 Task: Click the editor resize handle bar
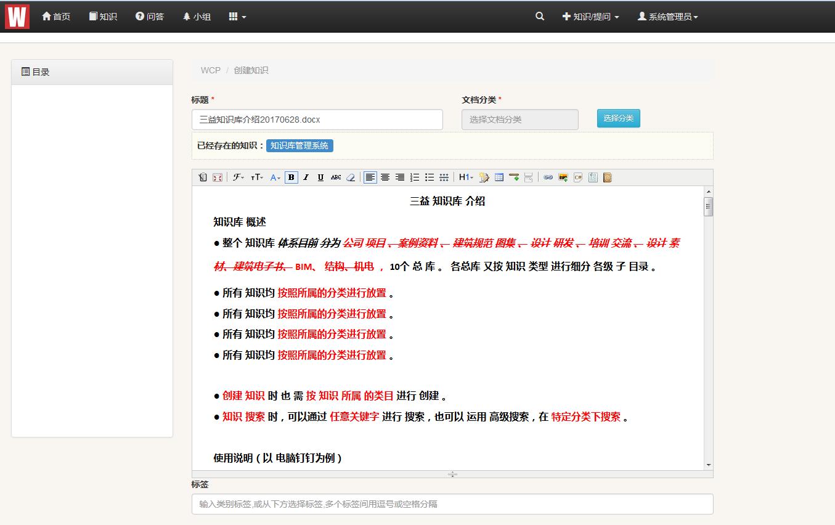coord(452,474)
